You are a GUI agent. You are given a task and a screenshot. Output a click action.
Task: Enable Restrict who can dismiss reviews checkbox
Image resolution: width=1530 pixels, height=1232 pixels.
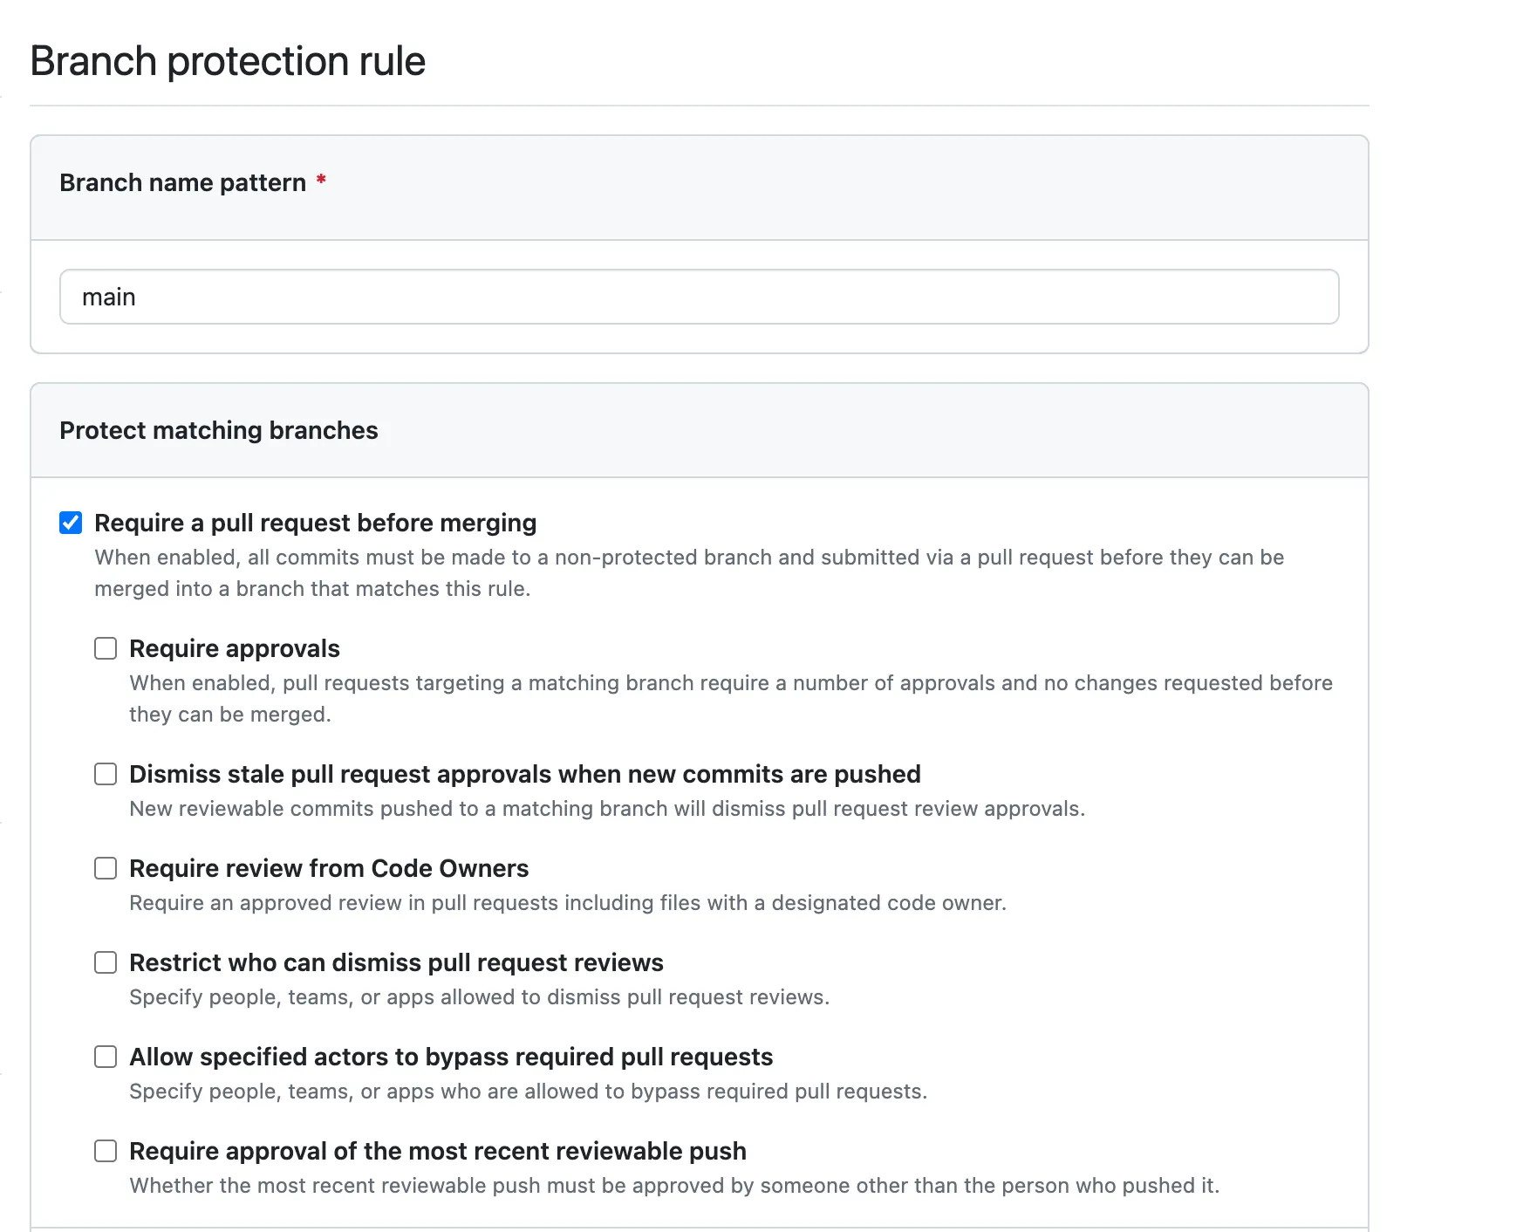pos(106,962)
